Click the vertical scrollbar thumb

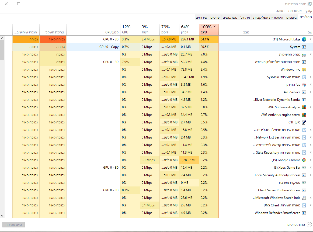[x=2, y=50]
